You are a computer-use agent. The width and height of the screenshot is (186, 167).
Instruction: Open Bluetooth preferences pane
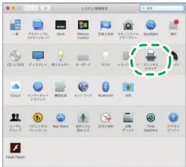pos(106,87)
